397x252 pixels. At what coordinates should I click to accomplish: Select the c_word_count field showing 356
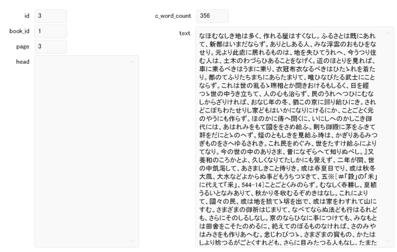tap(212, 16)
